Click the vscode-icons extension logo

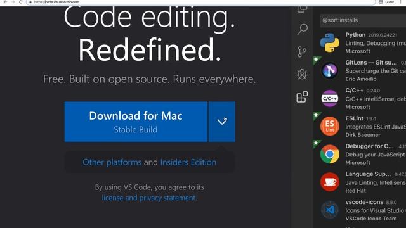(330, 210)
